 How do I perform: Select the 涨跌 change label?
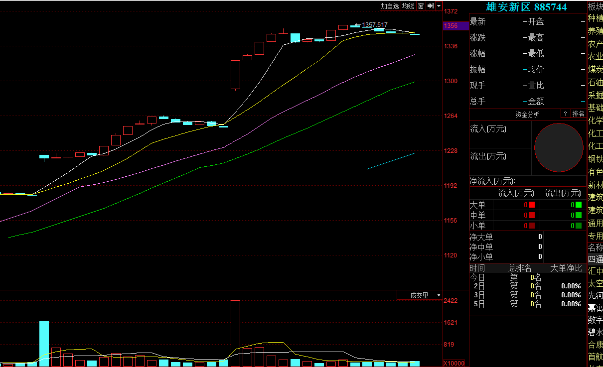pyautogui.click(x=477, y=38)
